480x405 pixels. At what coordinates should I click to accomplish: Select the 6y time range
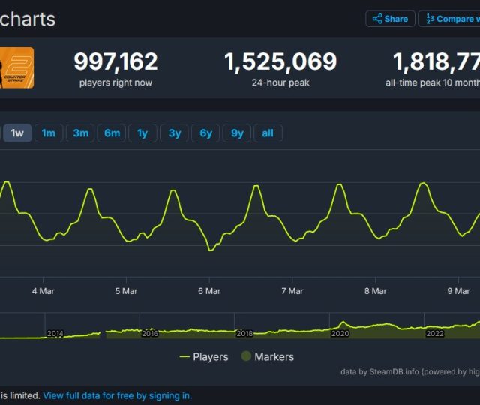(x=205, y=133)
